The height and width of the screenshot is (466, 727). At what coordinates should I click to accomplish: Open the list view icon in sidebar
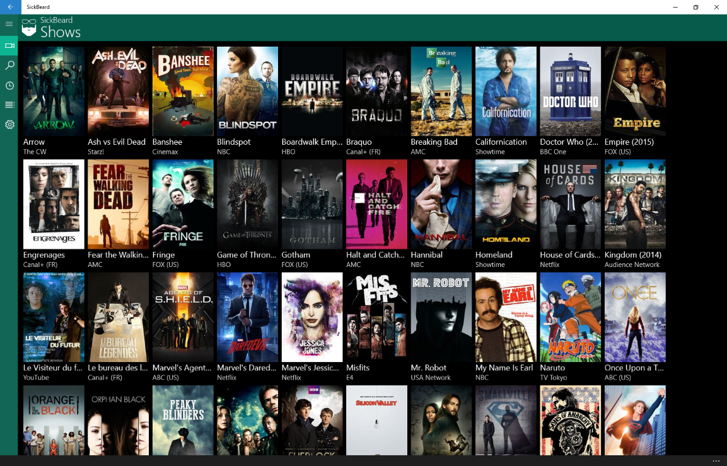point(9,105)
